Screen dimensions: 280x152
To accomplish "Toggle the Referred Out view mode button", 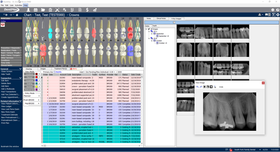I will 29,89.
